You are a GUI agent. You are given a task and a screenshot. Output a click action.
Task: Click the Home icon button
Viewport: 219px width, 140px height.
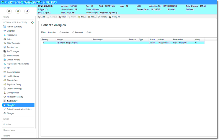(9, 11)
